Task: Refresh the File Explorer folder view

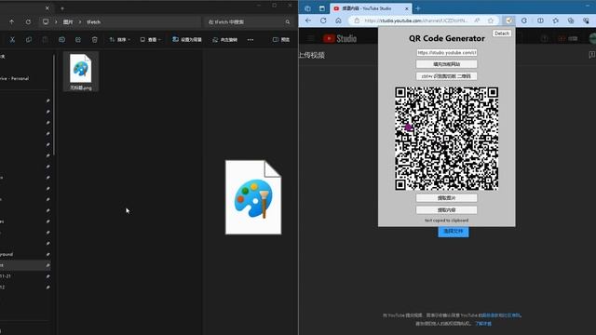Action: 28,22
